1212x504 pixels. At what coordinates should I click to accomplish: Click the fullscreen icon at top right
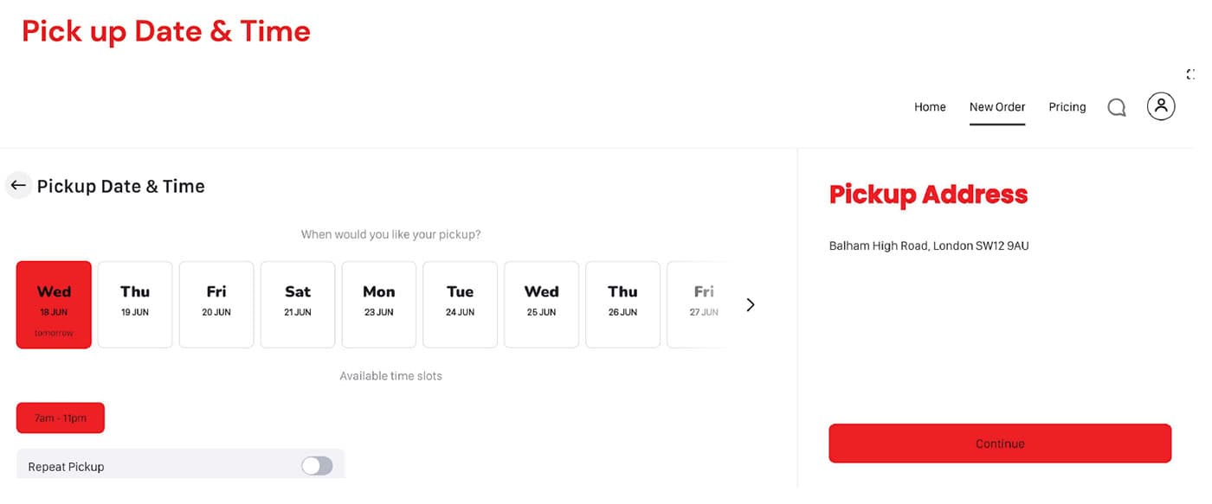click(x=1192, y=74)
